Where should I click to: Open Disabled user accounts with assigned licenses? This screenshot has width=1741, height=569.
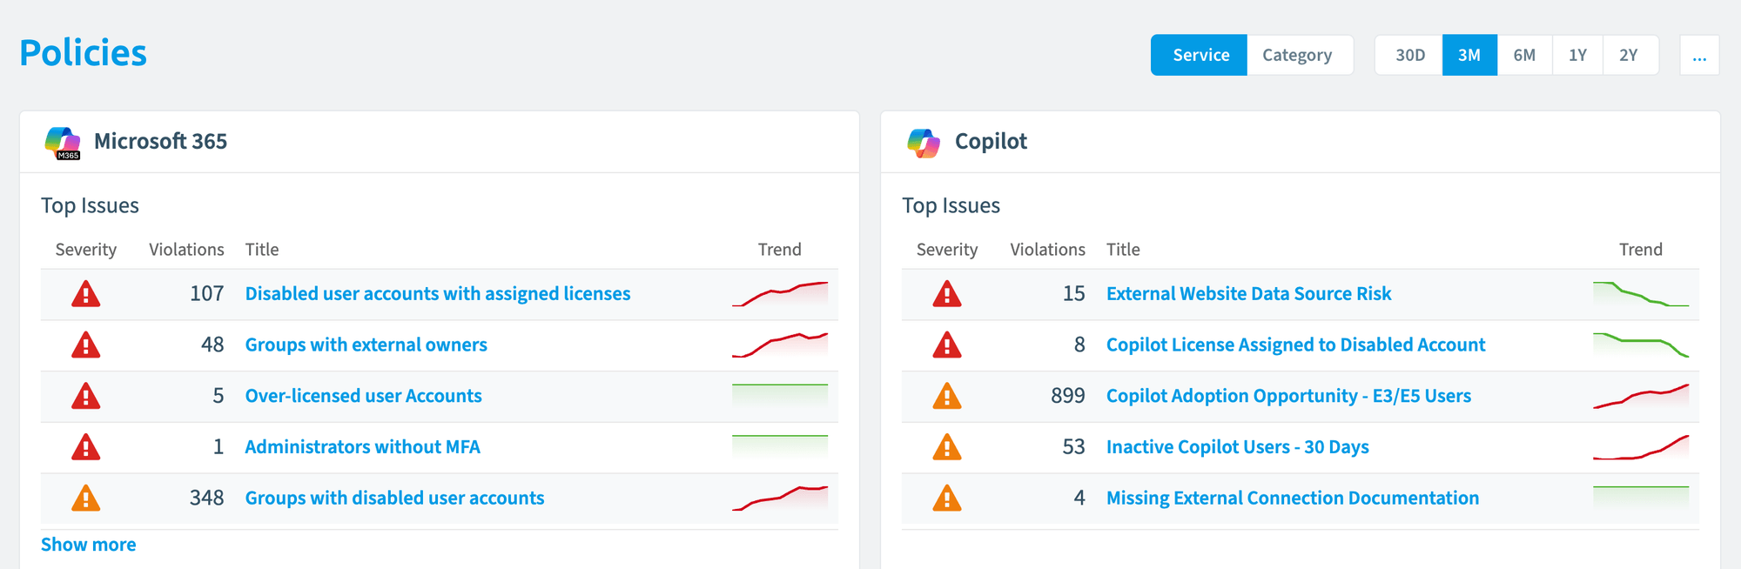438,294
